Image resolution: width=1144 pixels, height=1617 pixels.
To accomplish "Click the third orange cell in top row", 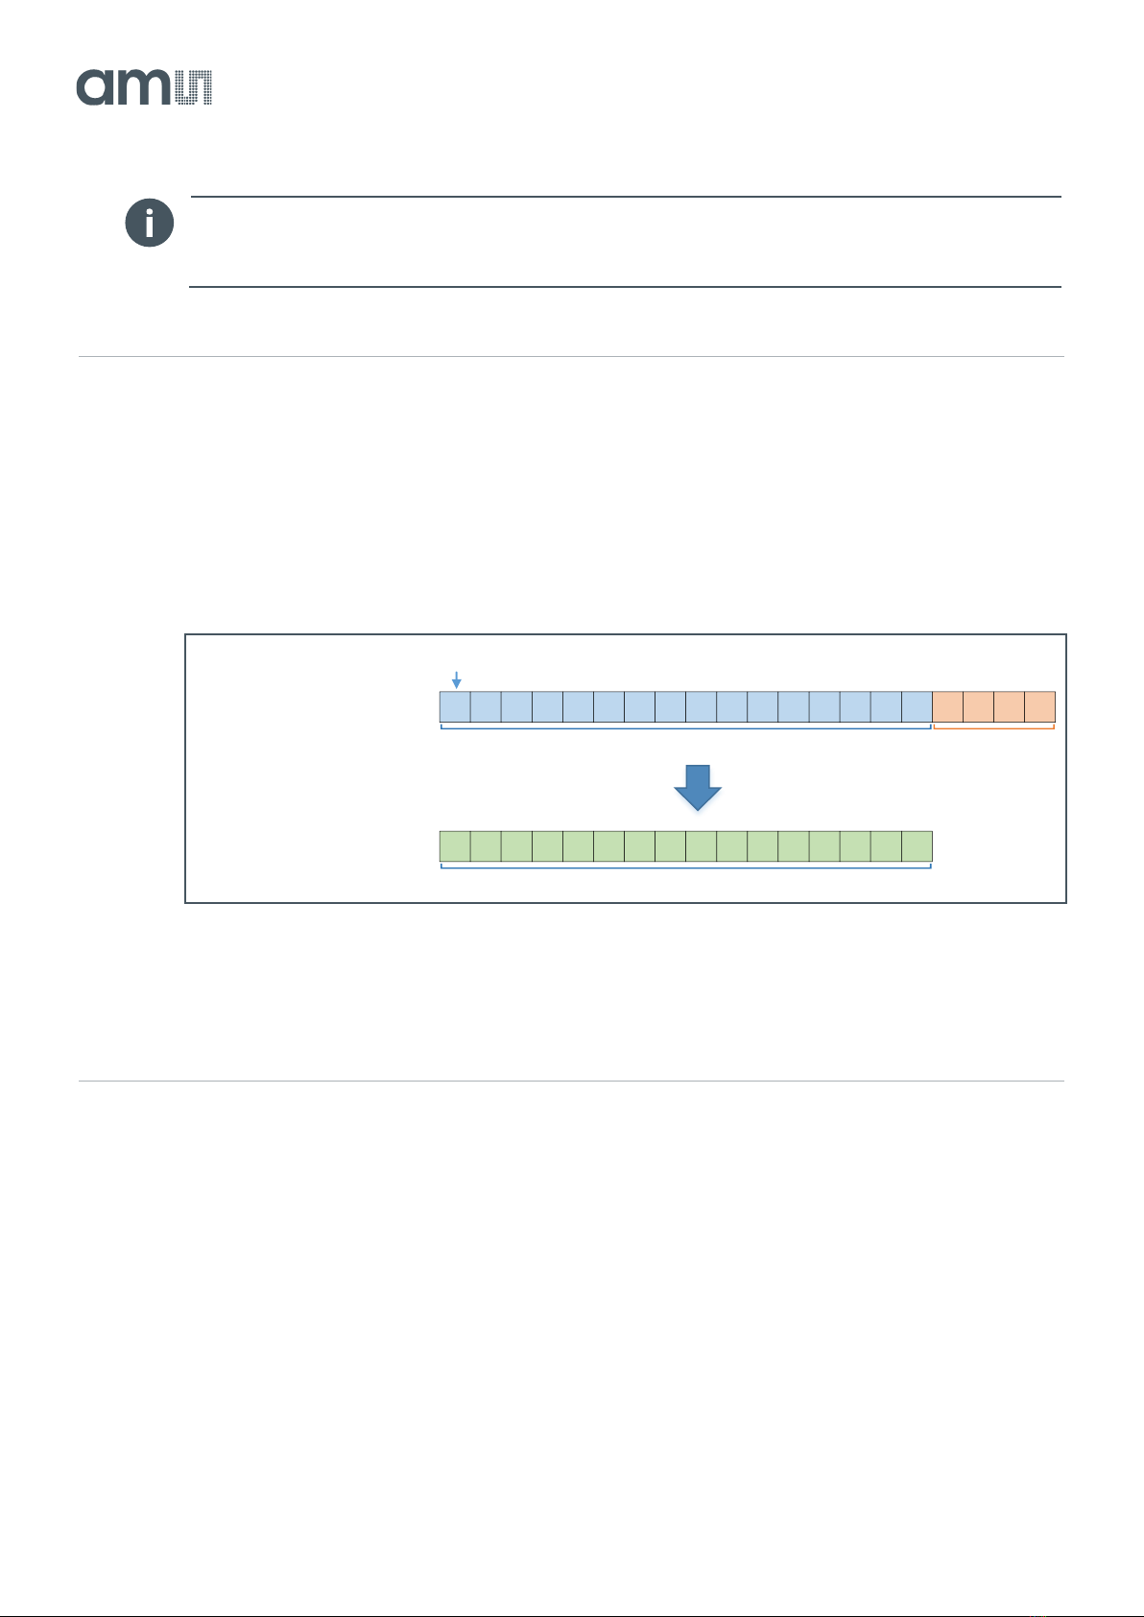I will (1009, 707).
